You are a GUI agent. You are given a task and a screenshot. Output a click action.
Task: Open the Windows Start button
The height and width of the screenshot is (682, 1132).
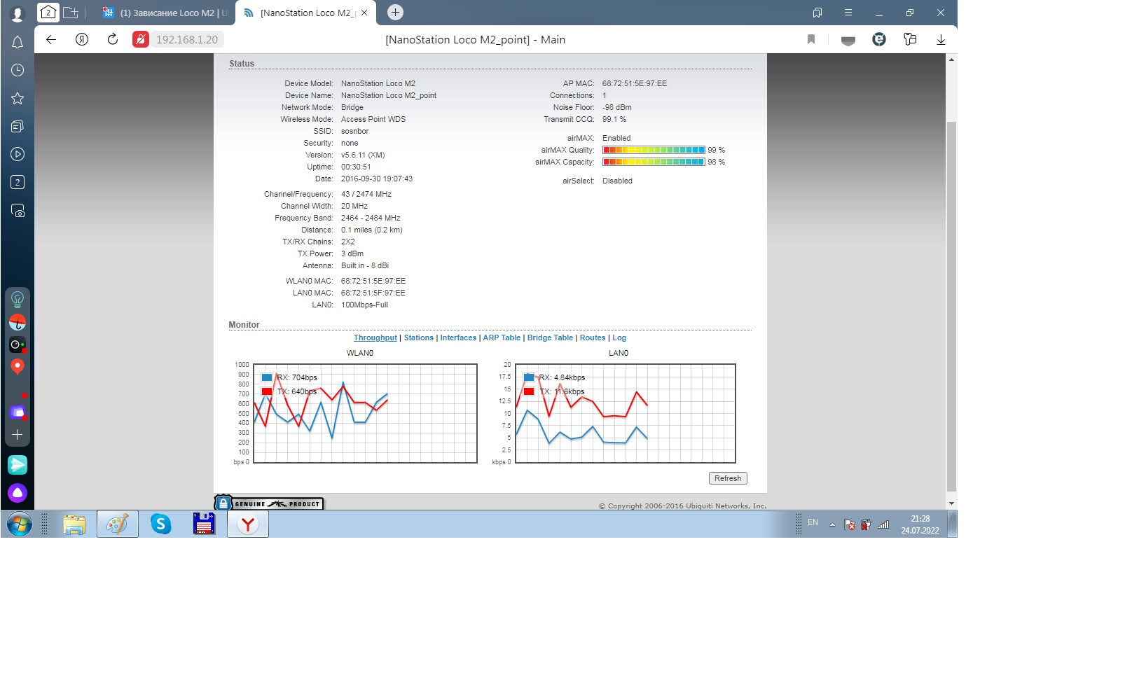point(19,524)
